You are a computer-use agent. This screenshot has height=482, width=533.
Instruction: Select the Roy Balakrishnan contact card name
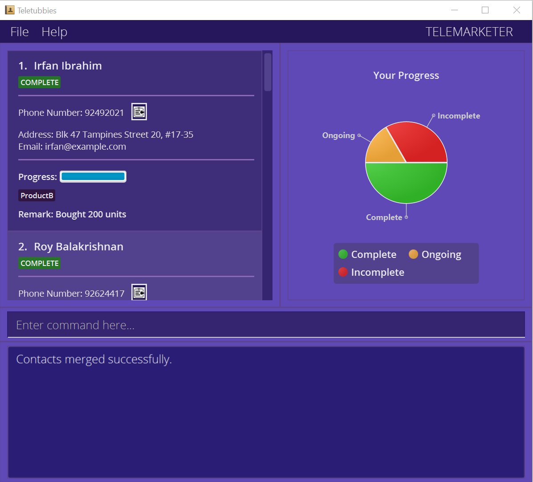click(78, 247)
